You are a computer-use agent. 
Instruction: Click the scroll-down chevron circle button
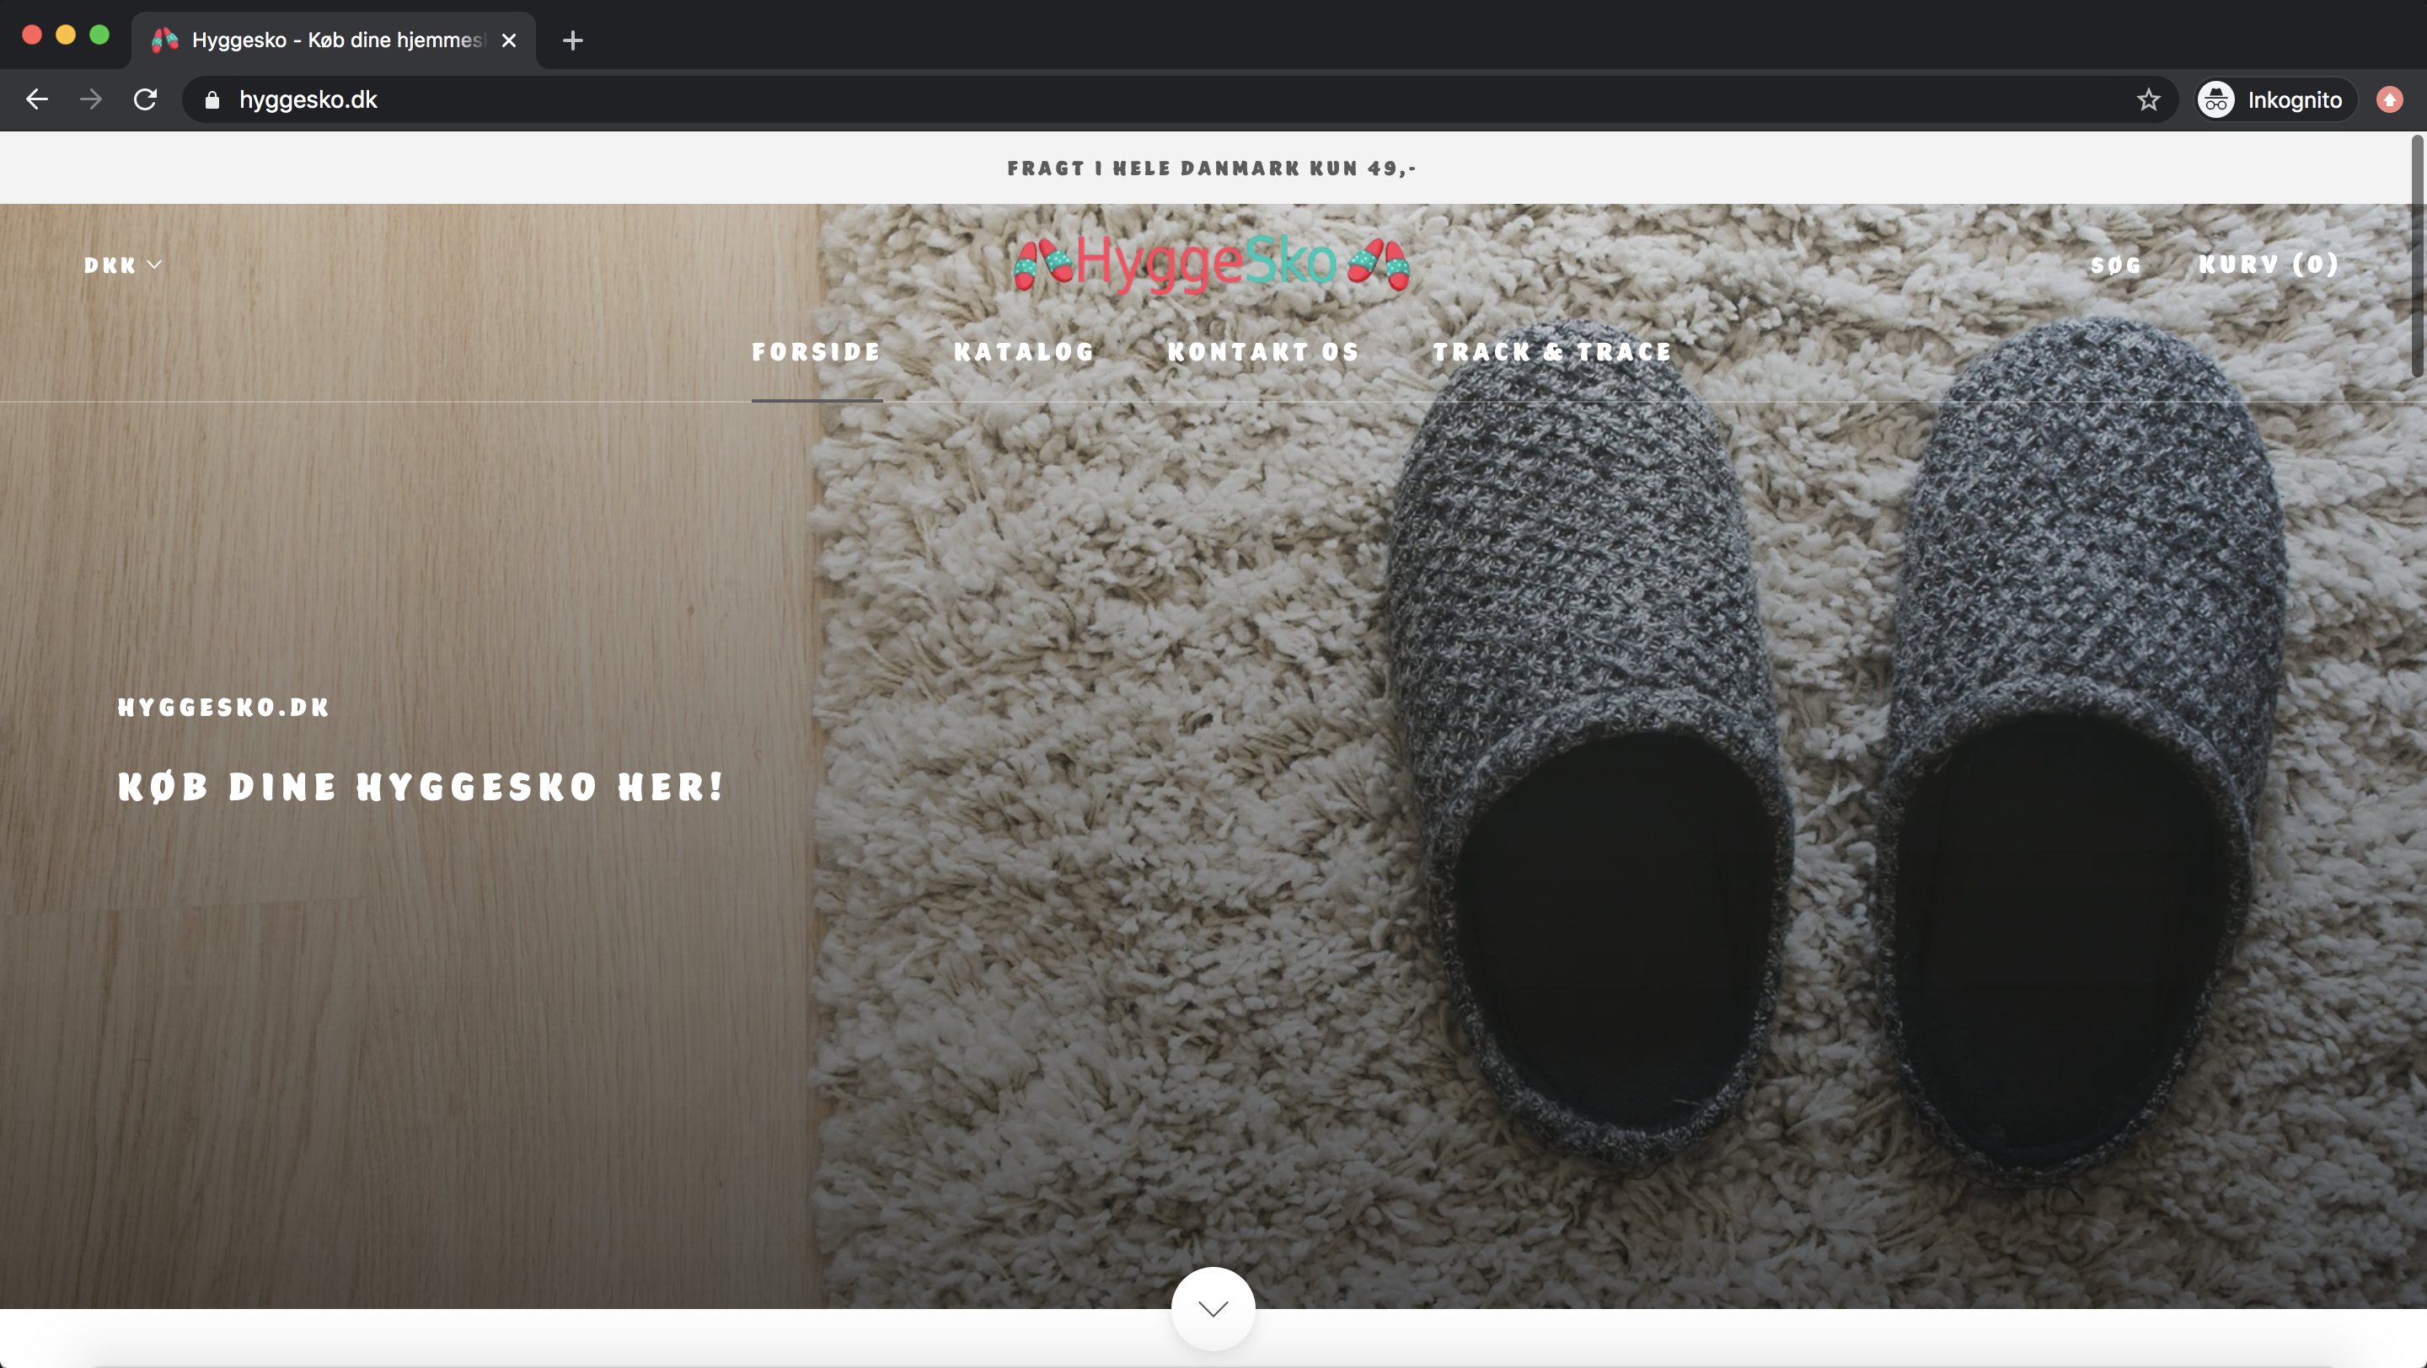[x=1213, y=1307]
